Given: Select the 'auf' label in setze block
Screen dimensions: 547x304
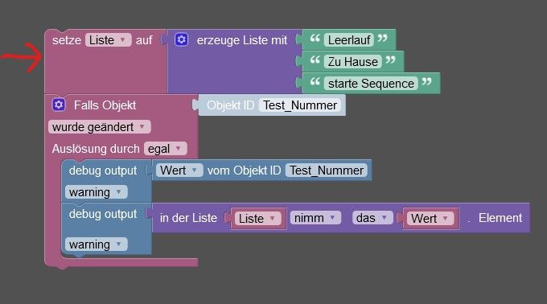Looking at the screenshot, I should [144, 40].
